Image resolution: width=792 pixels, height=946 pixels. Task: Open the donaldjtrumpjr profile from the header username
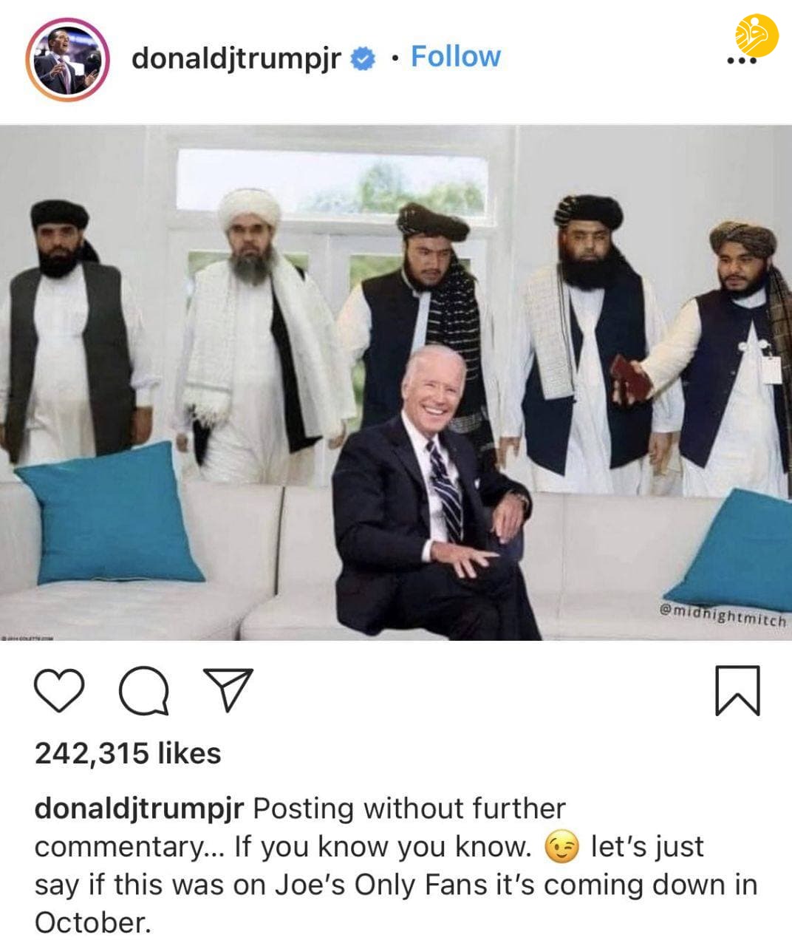tap(236, 58)
